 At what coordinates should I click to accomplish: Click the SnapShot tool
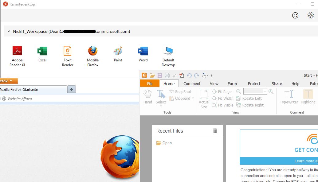tap(180, 91)
